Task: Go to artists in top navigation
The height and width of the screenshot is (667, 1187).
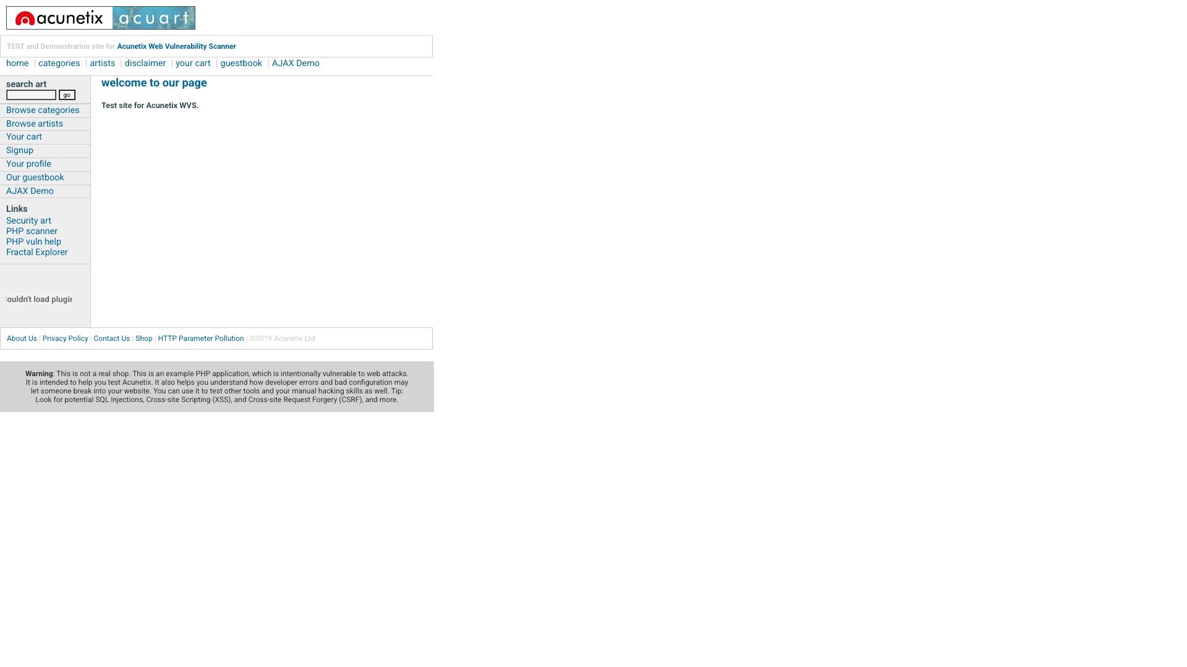Action: [103, 64]
